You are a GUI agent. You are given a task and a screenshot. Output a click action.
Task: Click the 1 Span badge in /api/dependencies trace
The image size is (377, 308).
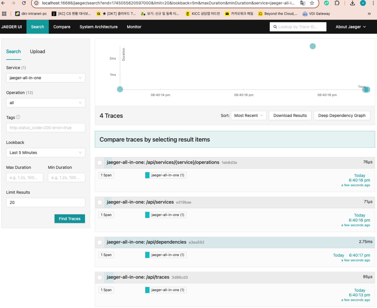(106, 255)
